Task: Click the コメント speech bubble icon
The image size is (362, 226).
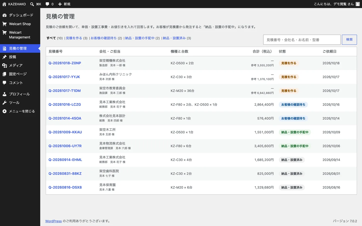Action: [5, 83]
